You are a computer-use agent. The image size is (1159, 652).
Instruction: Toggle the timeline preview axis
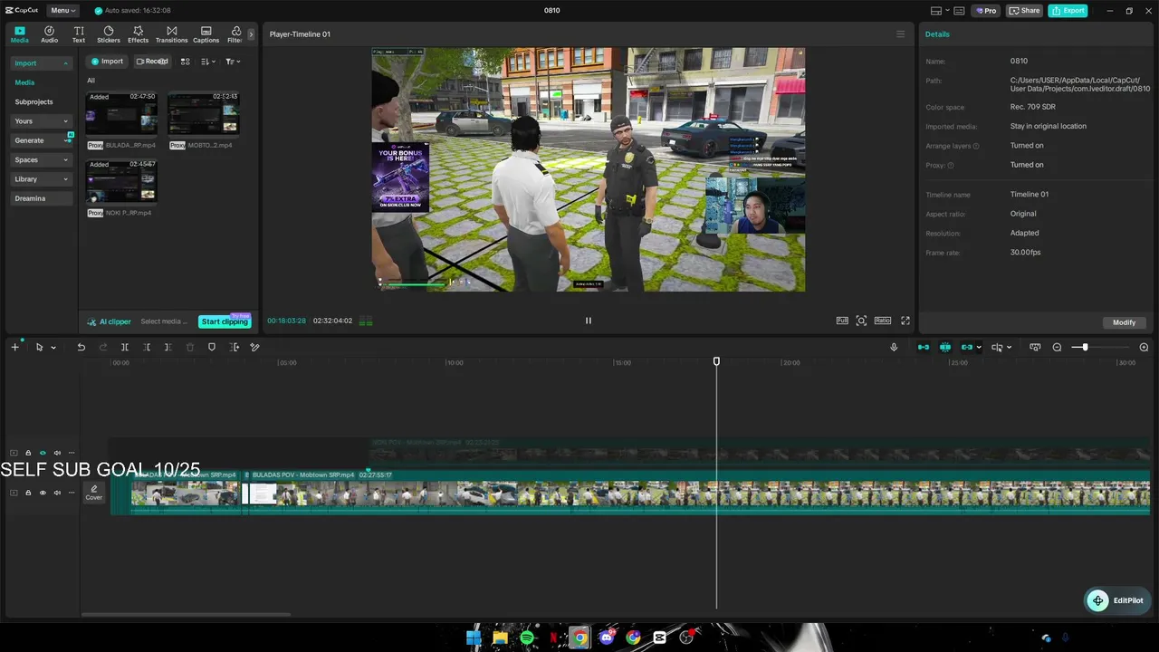click(997, 348)
